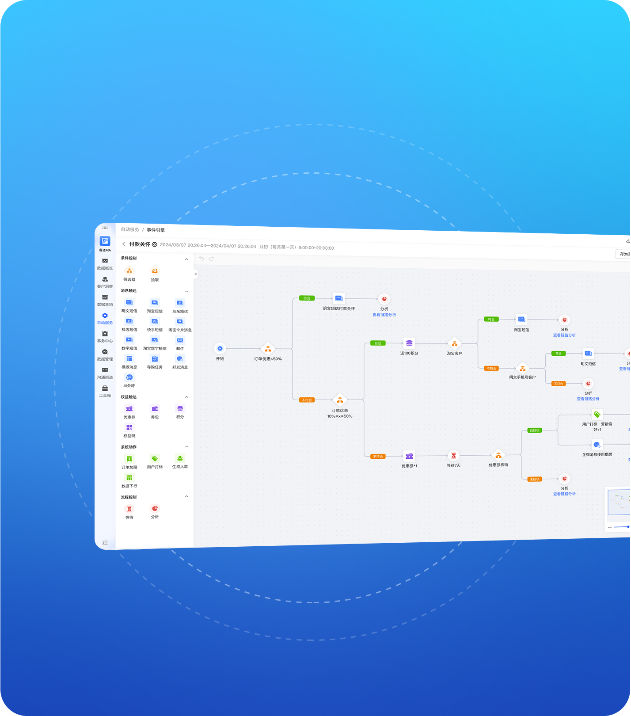Open 事务中心 in the sidebar
The height and width of the screenshot is (716, 631).
pyautogui.click(x=105, y=337)
